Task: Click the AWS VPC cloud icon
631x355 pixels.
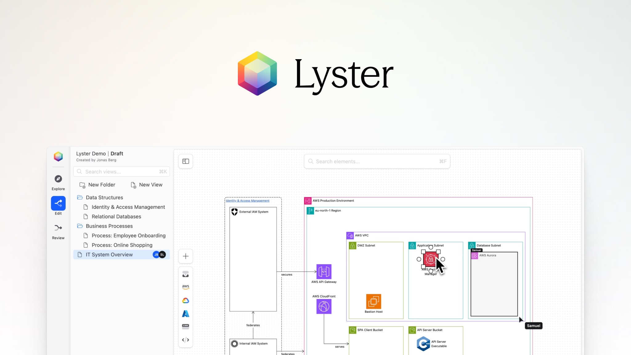Action: 350,235
